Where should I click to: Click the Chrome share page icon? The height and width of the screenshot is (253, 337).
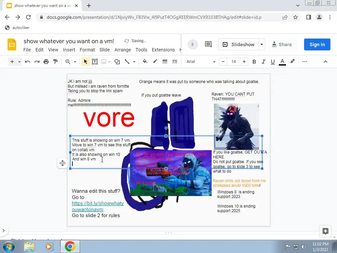(285, 17)
